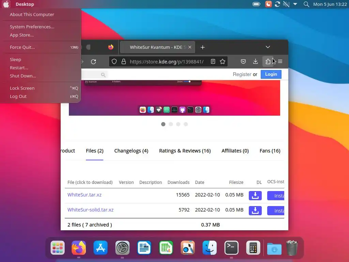The width and height of the screenshot is (349, 262).
Task: Open the browser downloads panel
Action: 256,61
